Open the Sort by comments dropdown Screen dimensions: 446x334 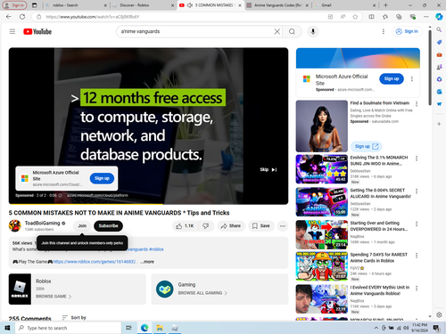click(x=74, y=318)
